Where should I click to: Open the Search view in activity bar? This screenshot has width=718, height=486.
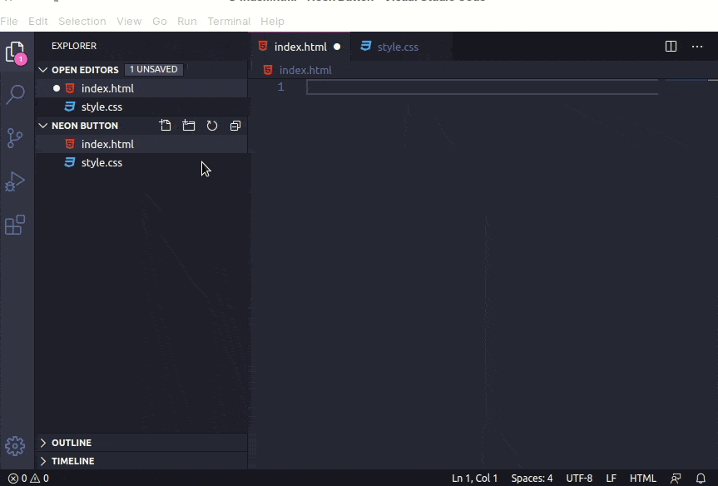point(15,94)
